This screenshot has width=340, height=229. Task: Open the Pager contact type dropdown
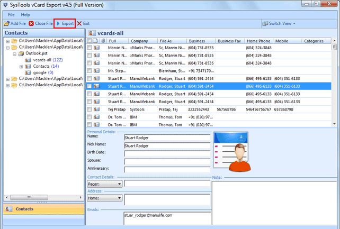coord(104,184)
